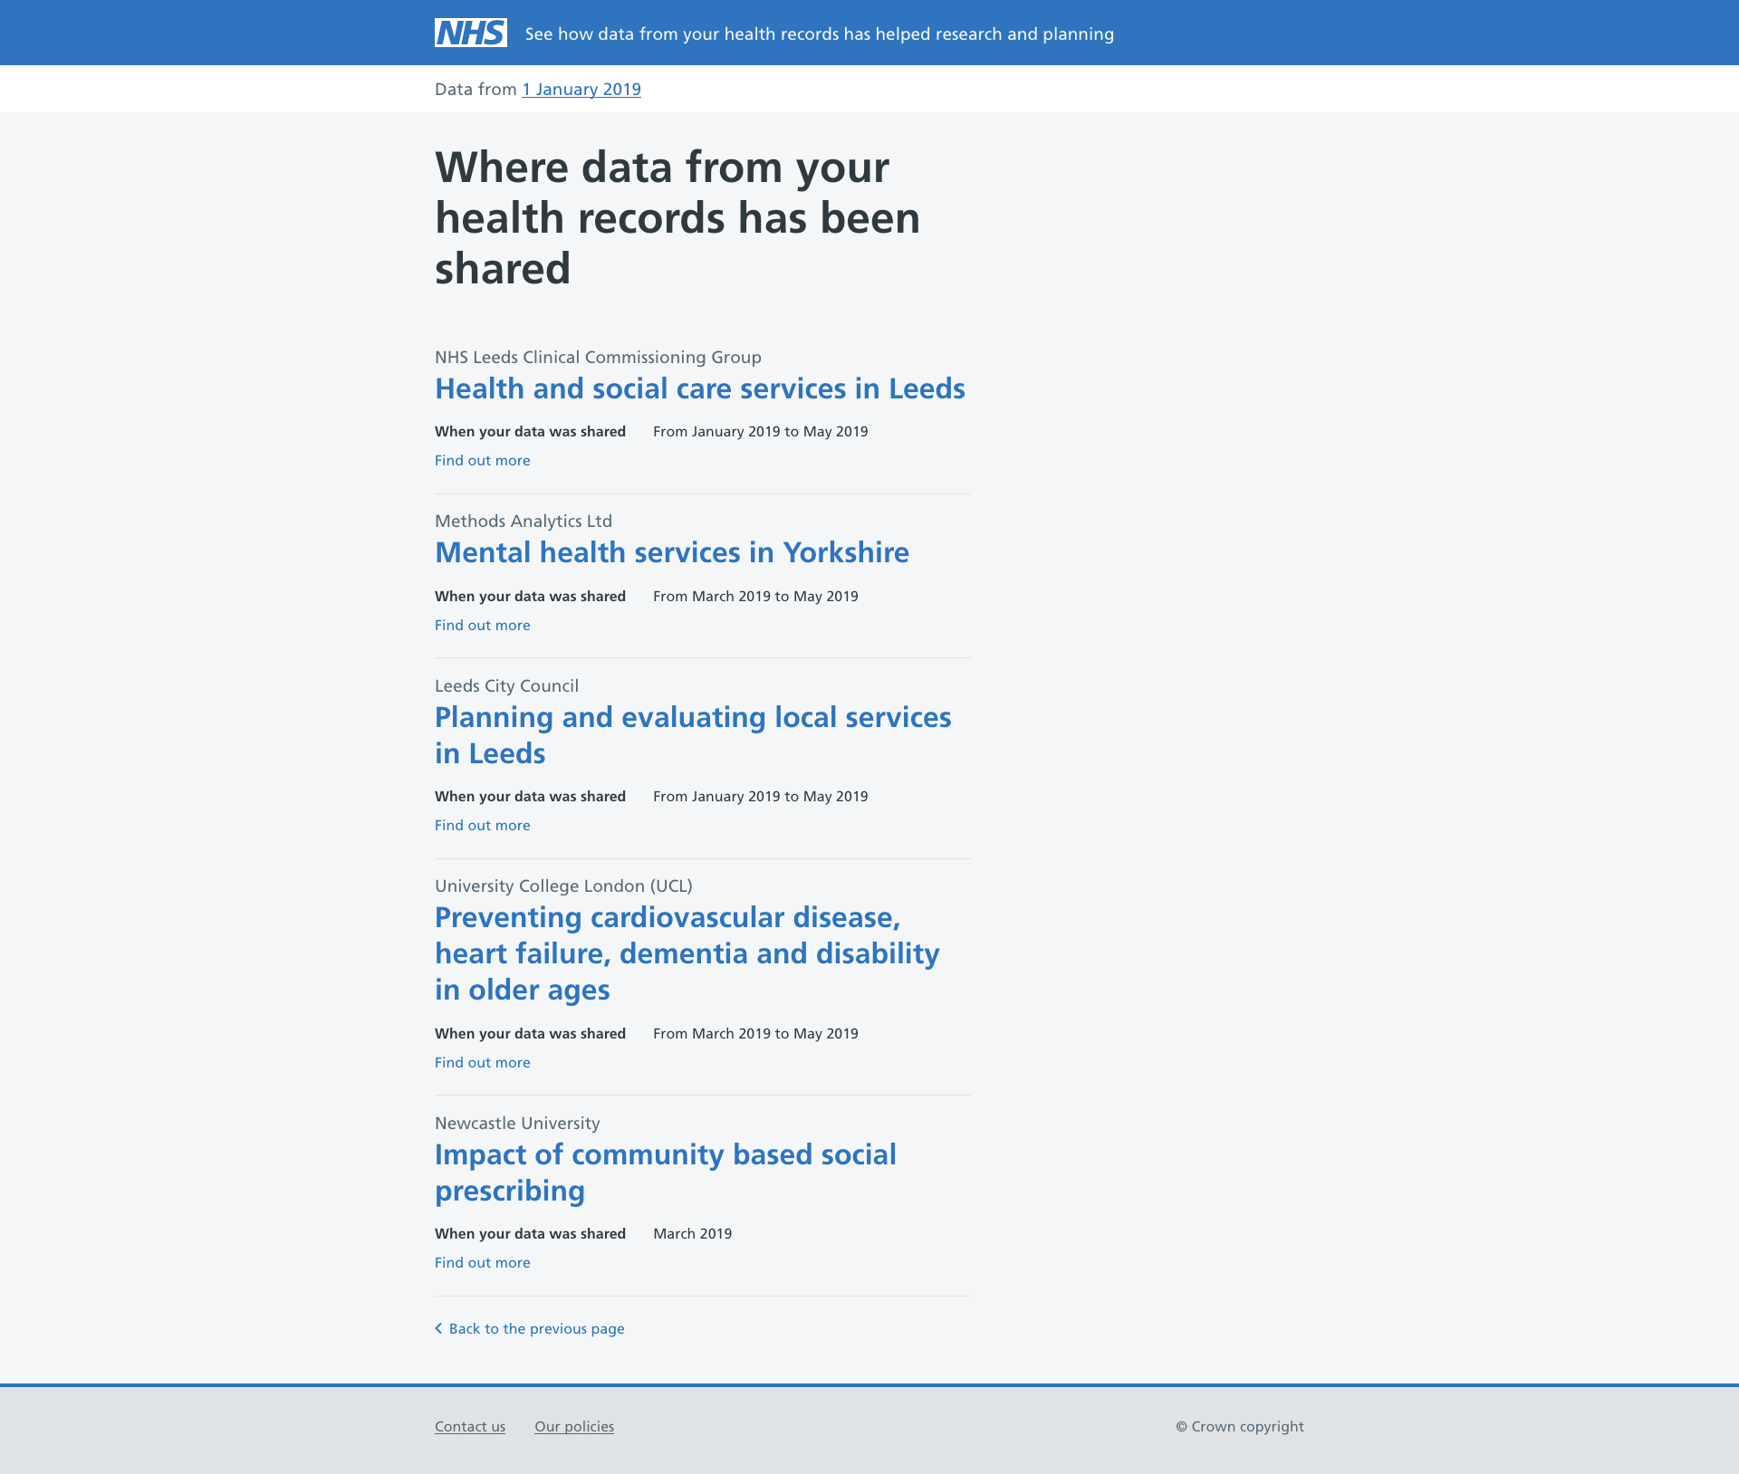Open Health and social care services in Leeds
1739x1474 pixels.
pos(699,388)
